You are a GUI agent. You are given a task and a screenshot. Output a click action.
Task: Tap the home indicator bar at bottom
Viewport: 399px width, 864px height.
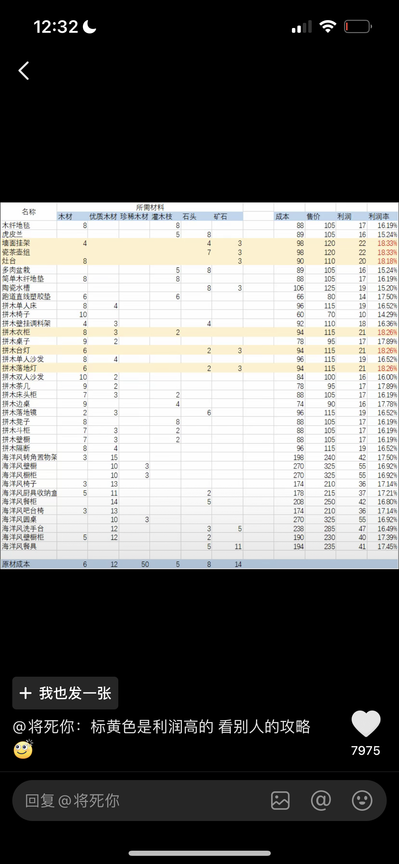pyautogui.click(x=199, y=853)
